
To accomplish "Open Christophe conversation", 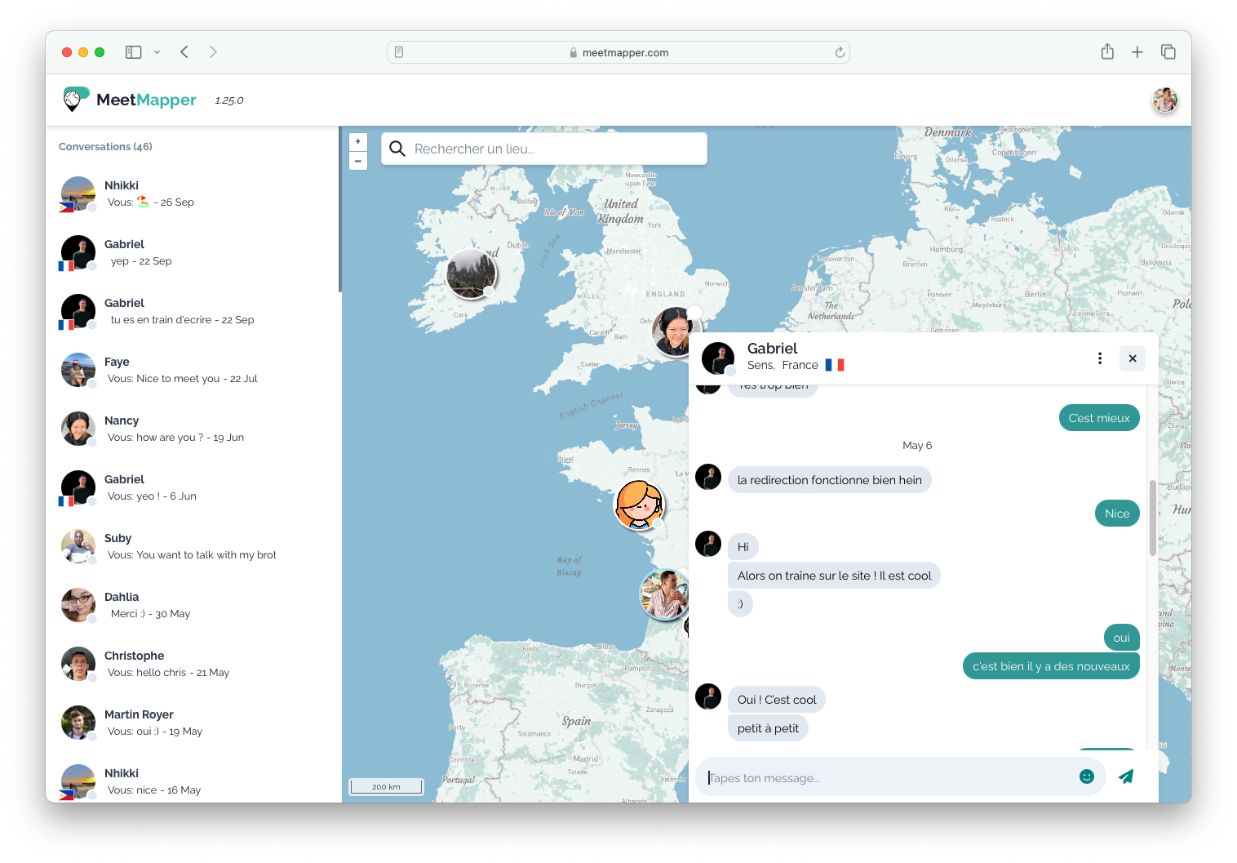I will click(x=193, y=665).
